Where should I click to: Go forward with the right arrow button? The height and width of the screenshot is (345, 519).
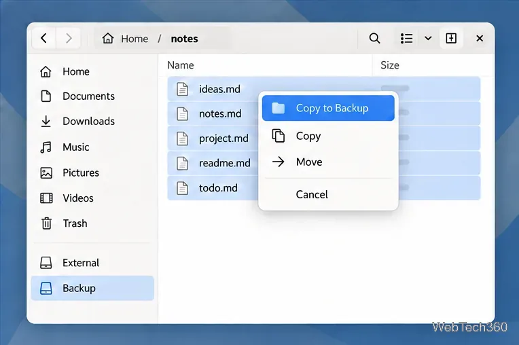[x=68, y=38]
